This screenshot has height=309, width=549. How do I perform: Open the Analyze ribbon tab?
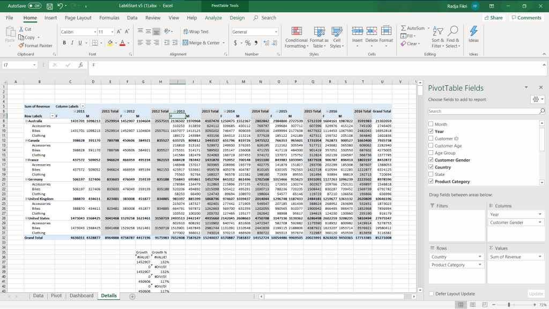[213, 18]
